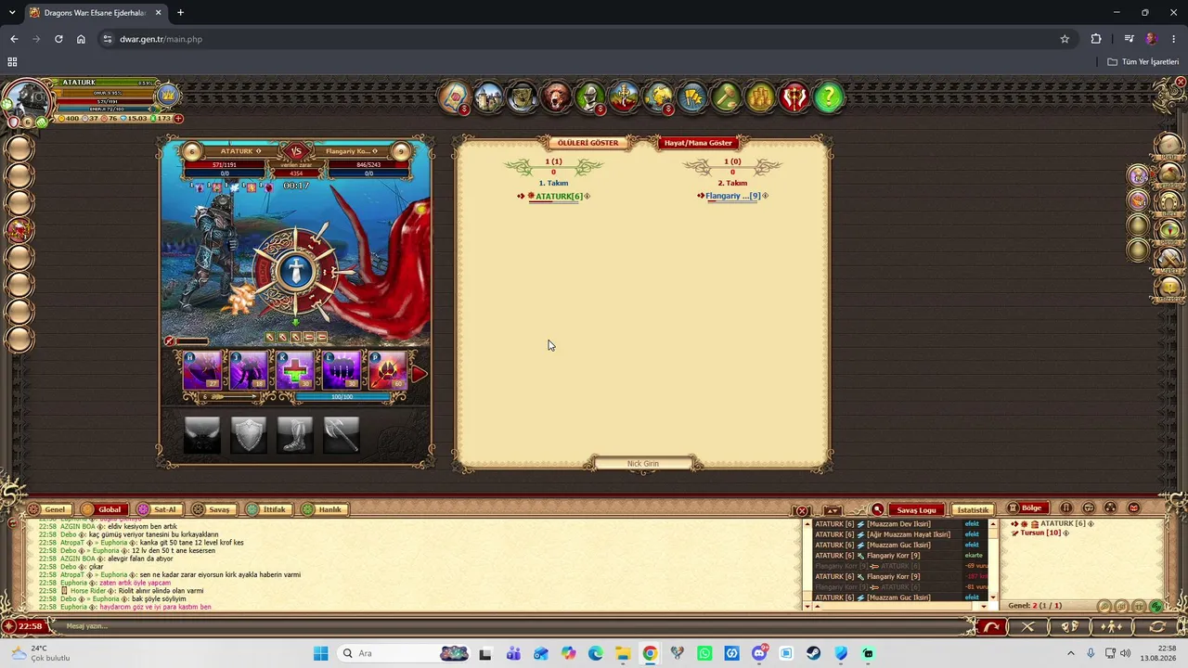Open Tüm Yer İşaretleri bookmarks folder
Image resolution: width=1188 pixels, height=668 pixels.
coord(1143,62)
